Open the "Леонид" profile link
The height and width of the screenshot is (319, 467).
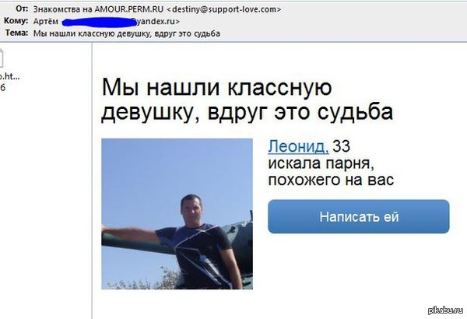(298, 146)
